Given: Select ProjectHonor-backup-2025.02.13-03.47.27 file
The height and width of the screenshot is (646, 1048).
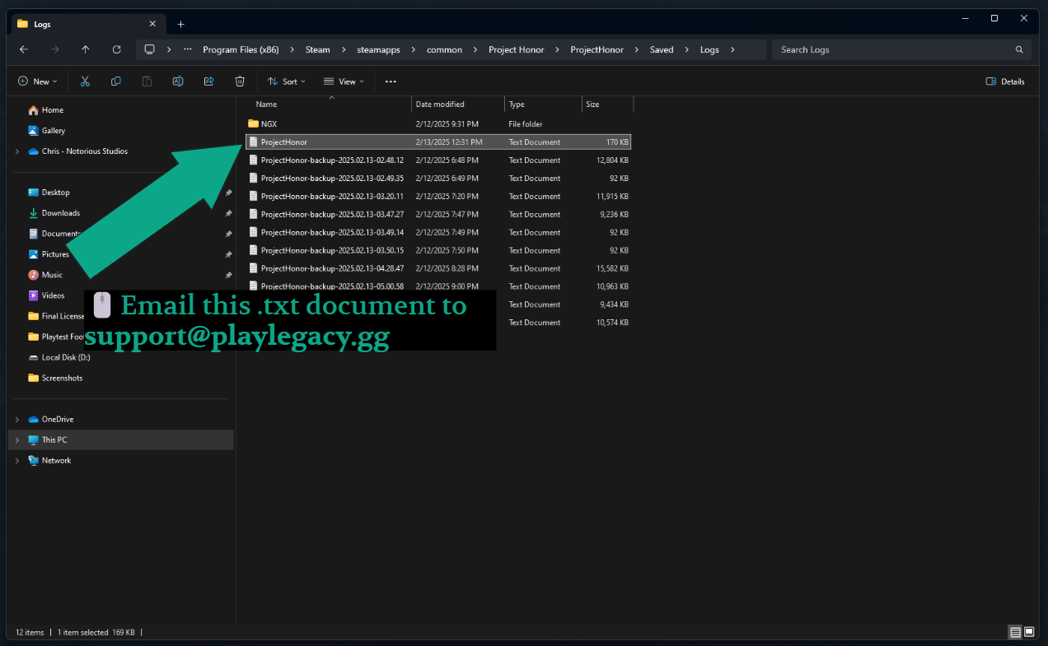Looking at the screenshot, I should (x=438, y=215).
